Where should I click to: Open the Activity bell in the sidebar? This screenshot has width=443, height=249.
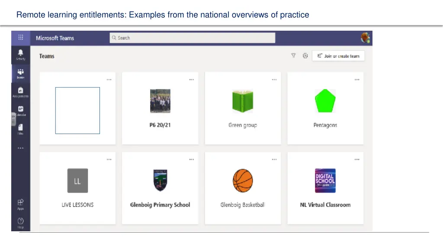(x=21, y=55)
